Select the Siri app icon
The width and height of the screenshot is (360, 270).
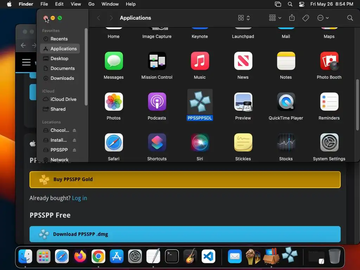coord(200,142)
